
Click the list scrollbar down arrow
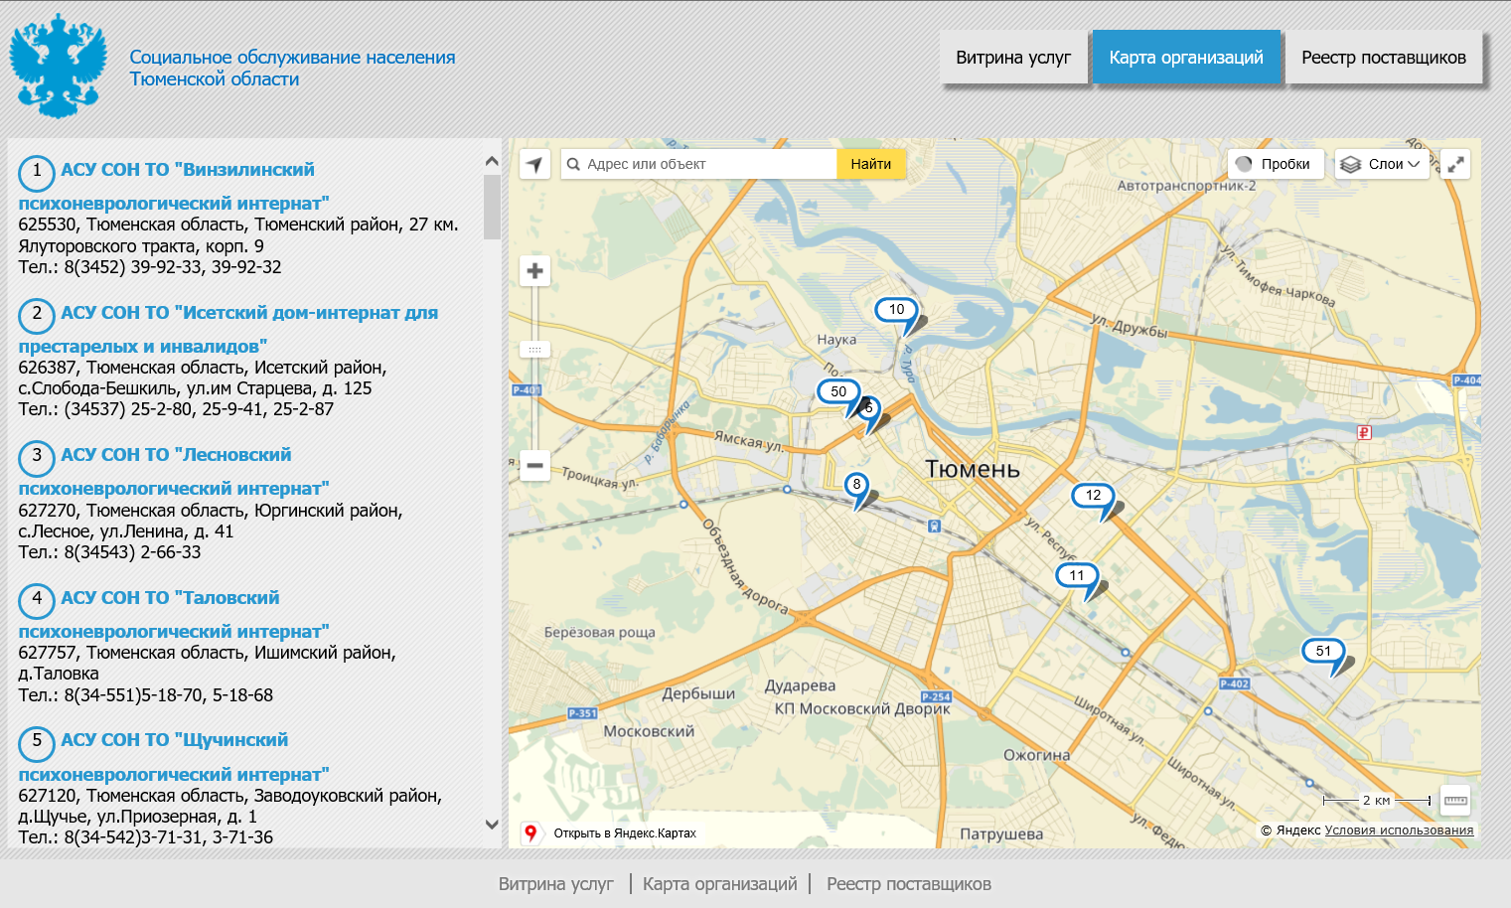point(492,825)
